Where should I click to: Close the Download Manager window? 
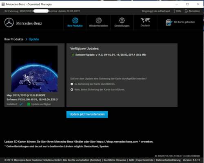[198, 4]
